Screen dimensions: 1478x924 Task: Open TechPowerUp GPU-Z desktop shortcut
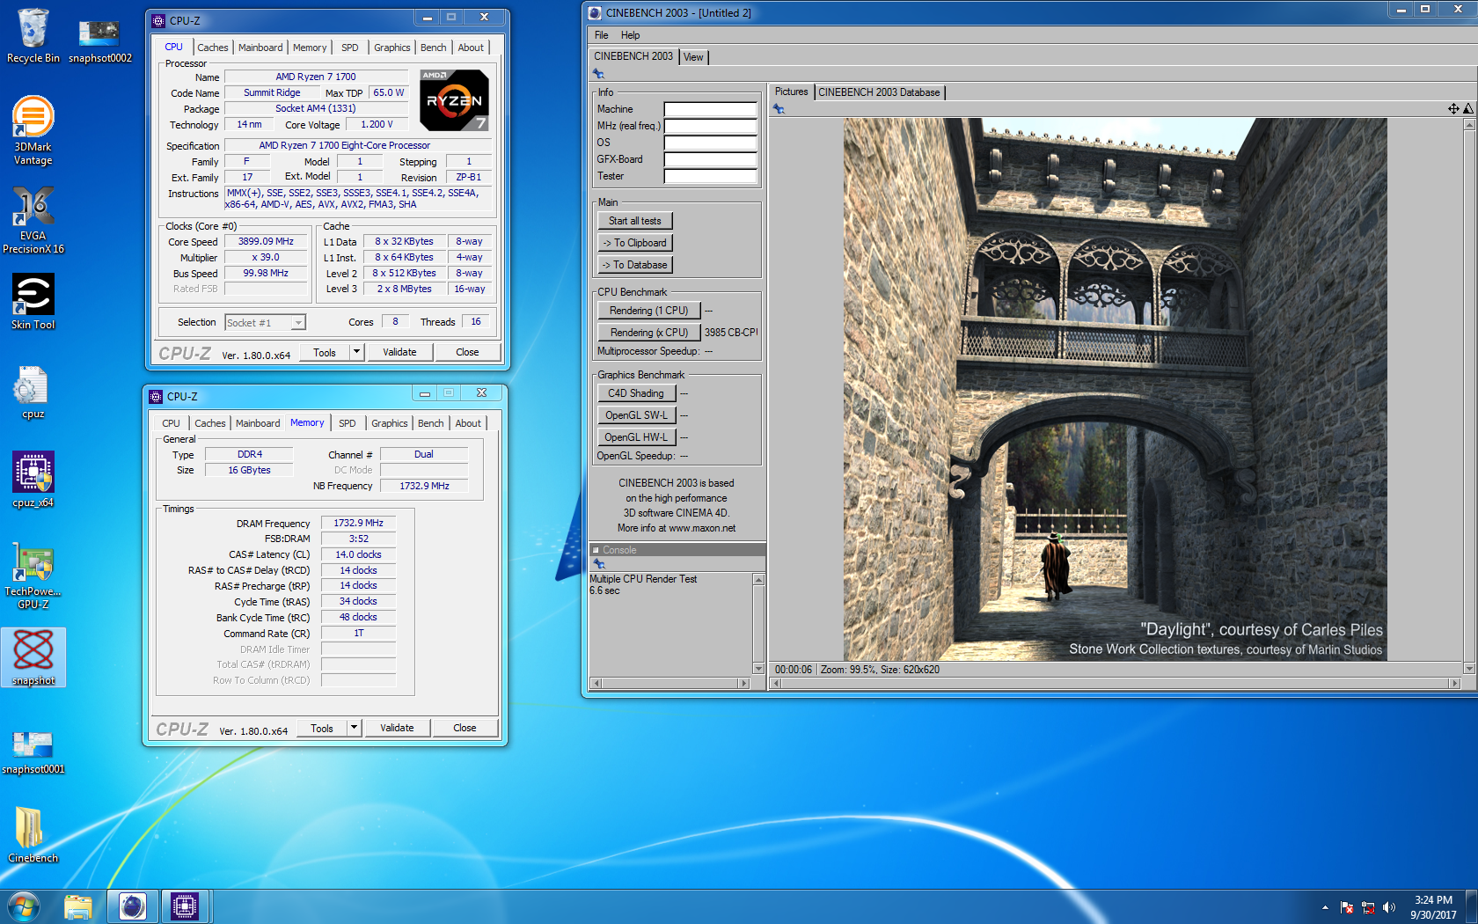pos(33,575)
